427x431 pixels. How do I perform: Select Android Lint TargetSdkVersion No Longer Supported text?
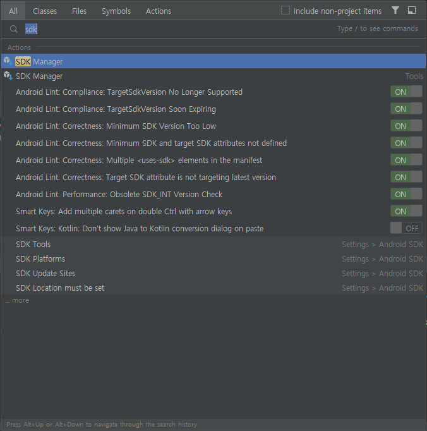click(x=129, y=92)
